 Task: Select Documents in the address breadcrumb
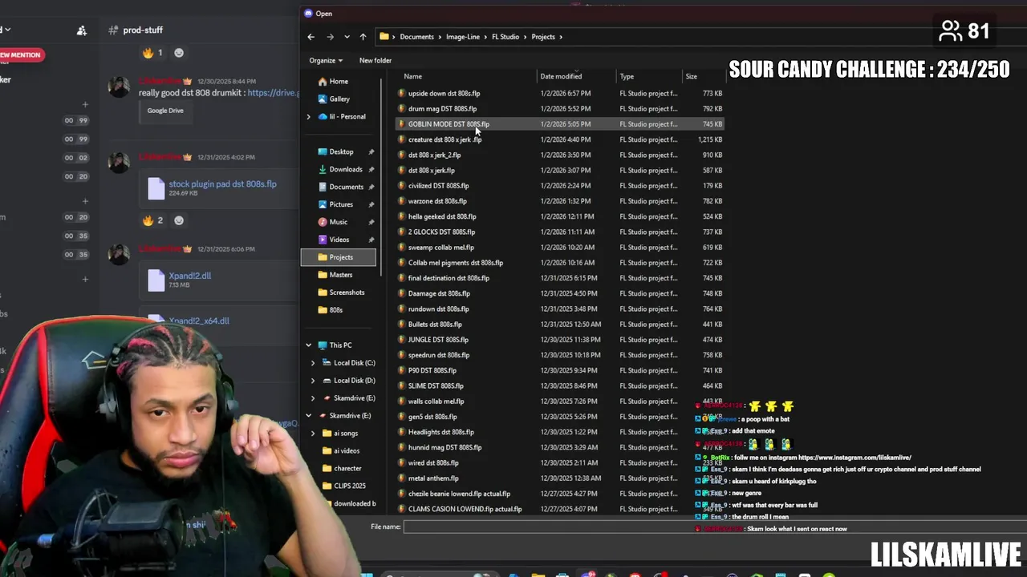(x=416, y=37)
